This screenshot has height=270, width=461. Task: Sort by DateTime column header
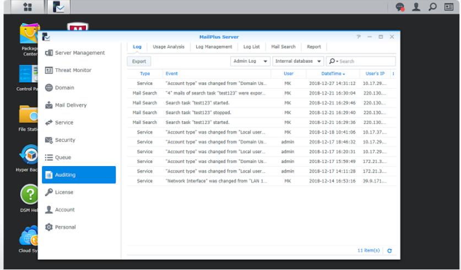[x=333, y=74]
